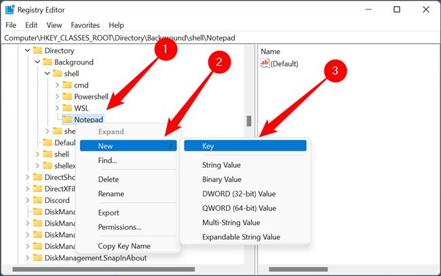Expand the DirectShow key chevron
Image resolution: width=441 pixels, height=276 pixels.
tap(28, 177)
